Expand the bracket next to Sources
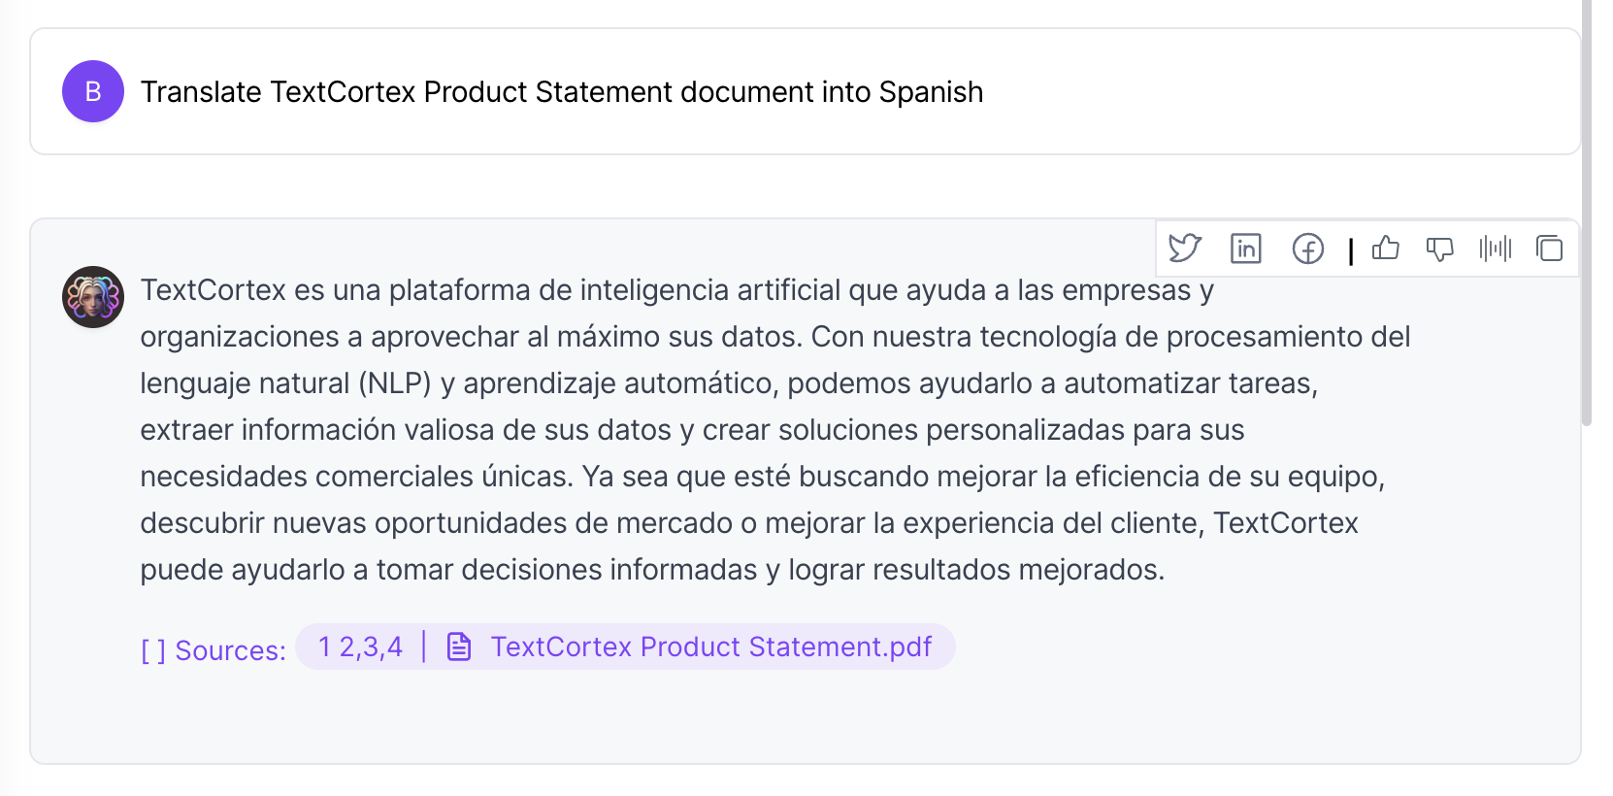Screen dimensions: 1613x796 [x=152, y=648]
